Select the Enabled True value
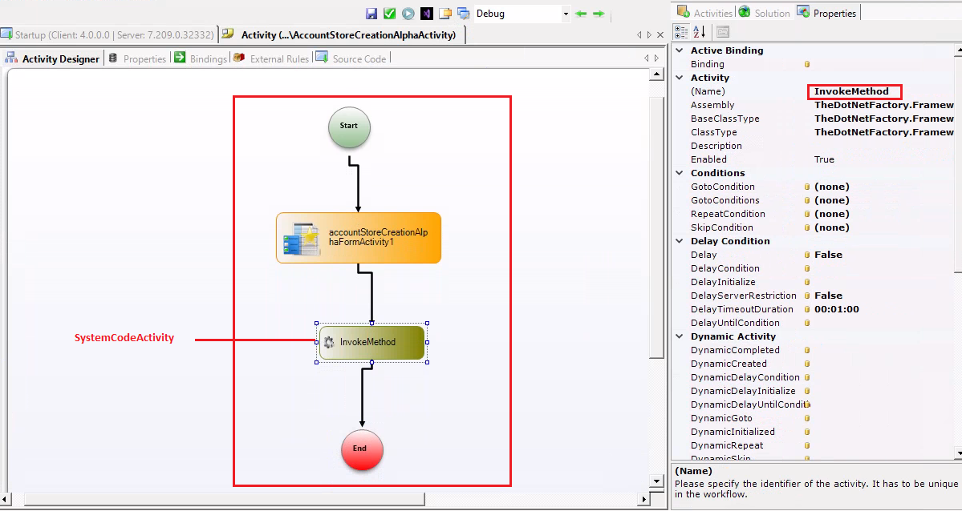 [825, 159]
